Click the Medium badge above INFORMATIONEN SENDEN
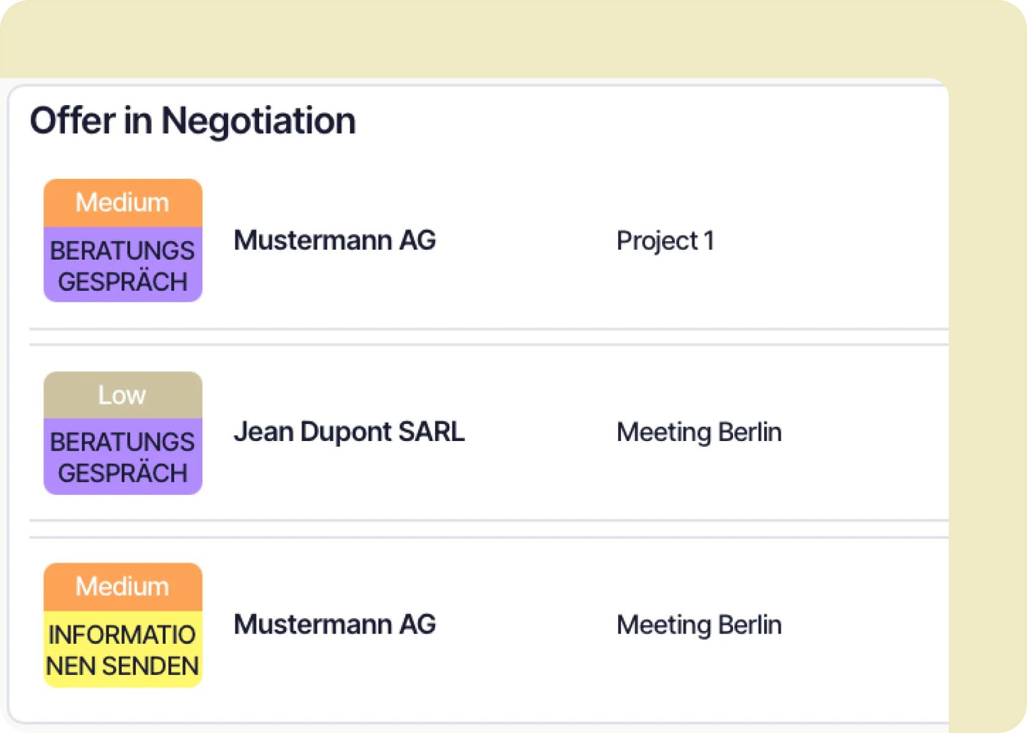1027x733 pixels. [x=122, y=586]
